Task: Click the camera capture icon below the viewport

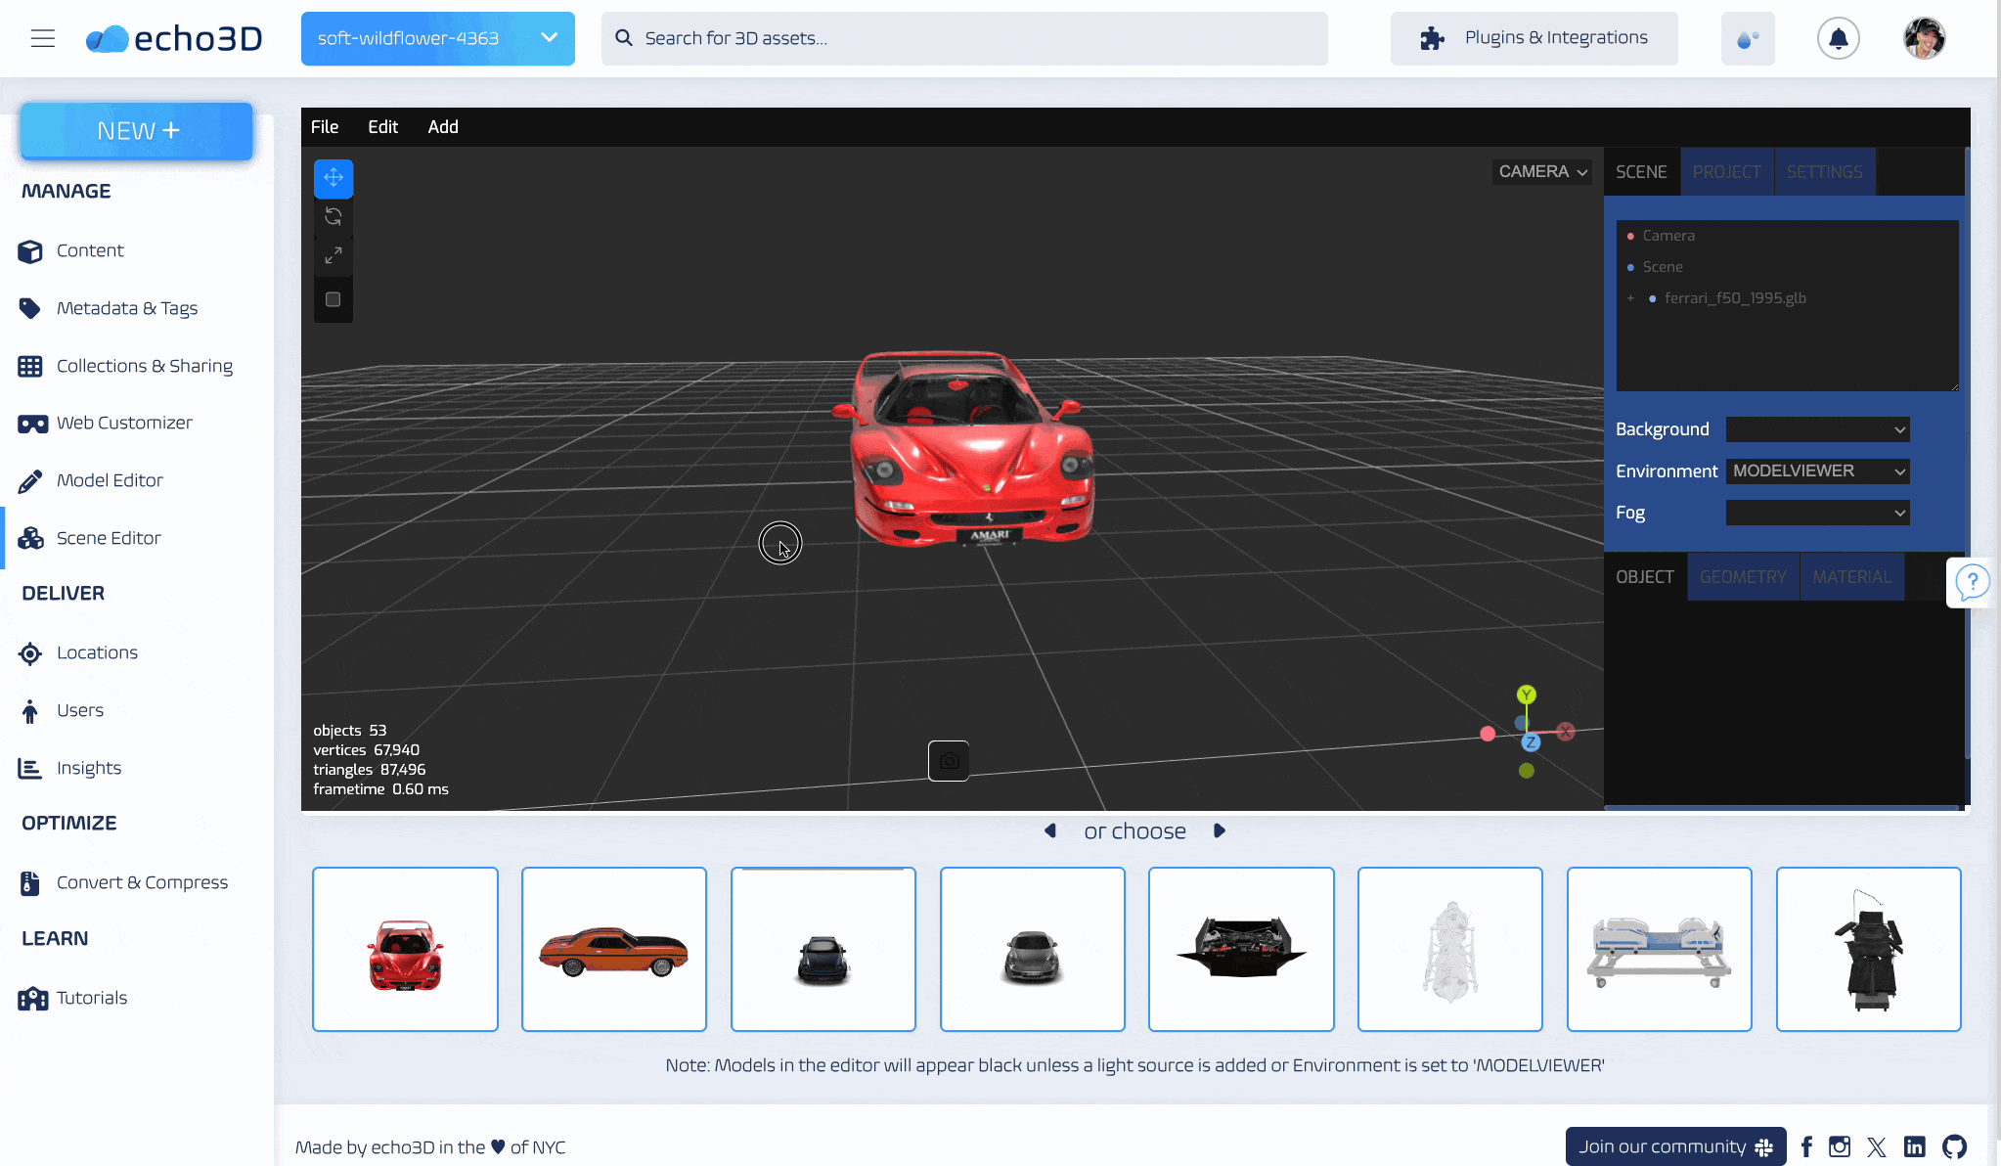Action: pos(949,760)
